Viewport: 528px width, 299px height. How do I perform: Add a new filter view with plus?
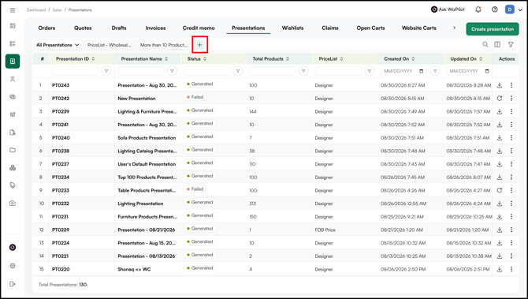(x=199, y=44)
